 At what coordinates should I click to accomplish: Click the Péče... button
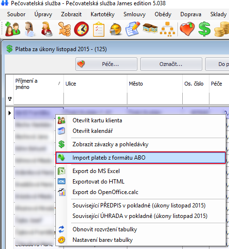(106, 64)
